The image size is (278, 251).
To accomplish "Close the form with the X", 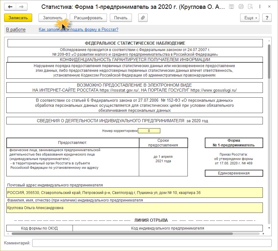I will tap(269, 7).
